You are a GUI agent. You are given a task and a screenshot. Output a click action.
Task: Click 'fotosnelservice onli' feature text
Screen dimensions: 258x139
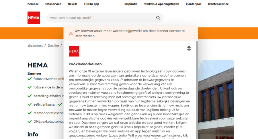tap(48, 79)
